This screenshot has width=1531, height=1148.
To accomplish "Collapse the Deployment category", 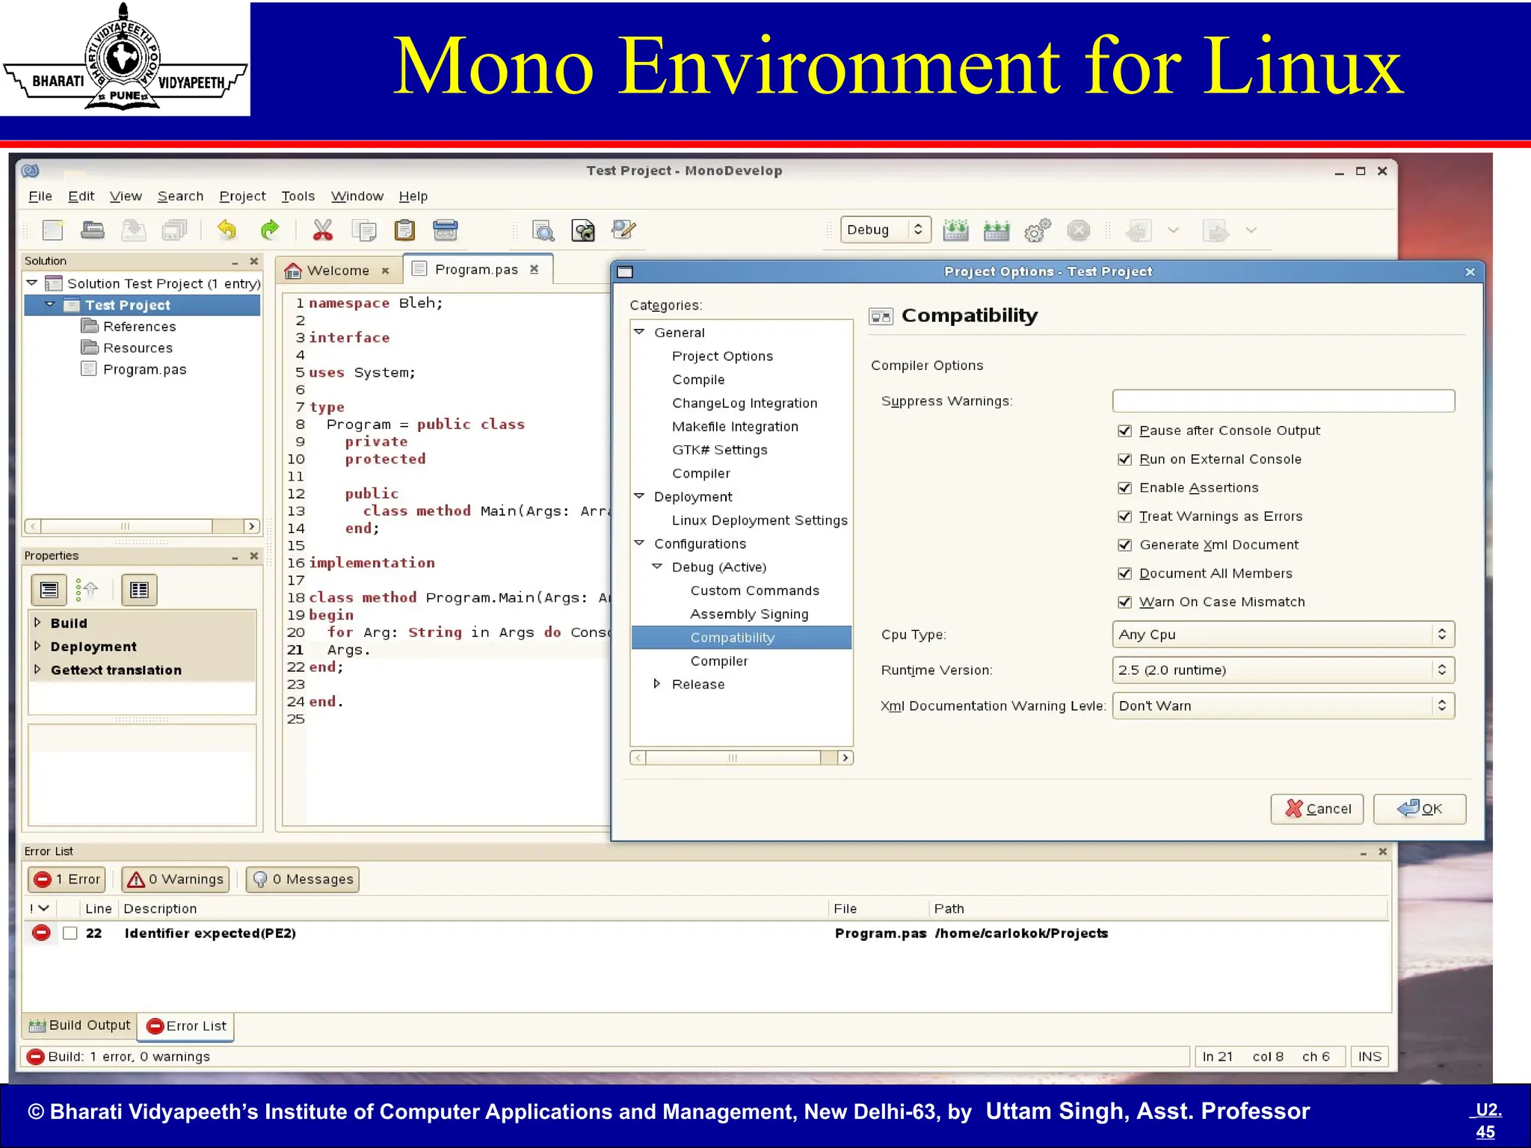I will tap(640, 496).
